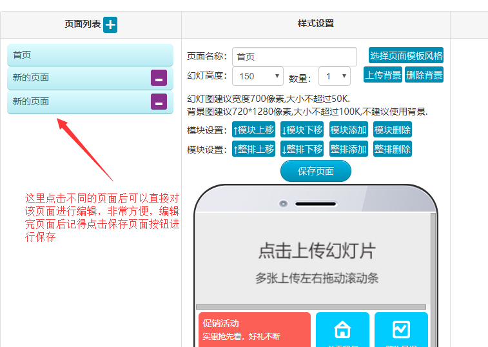The height and width of the screenshot is (347, 488).
Task: Save the page with 保存页面 button
Action: (x=316, y=172)
